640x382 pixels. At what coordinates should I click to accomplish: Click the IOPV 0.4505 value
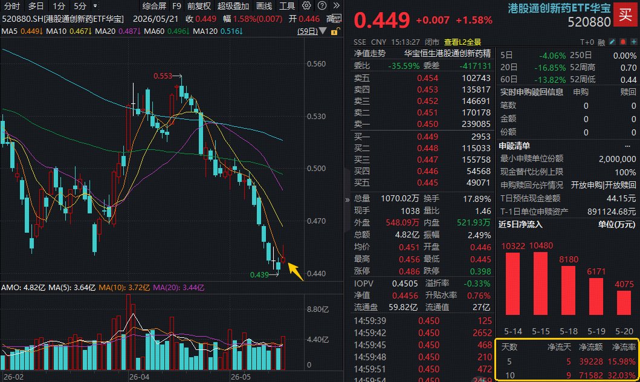click(405, 283)
